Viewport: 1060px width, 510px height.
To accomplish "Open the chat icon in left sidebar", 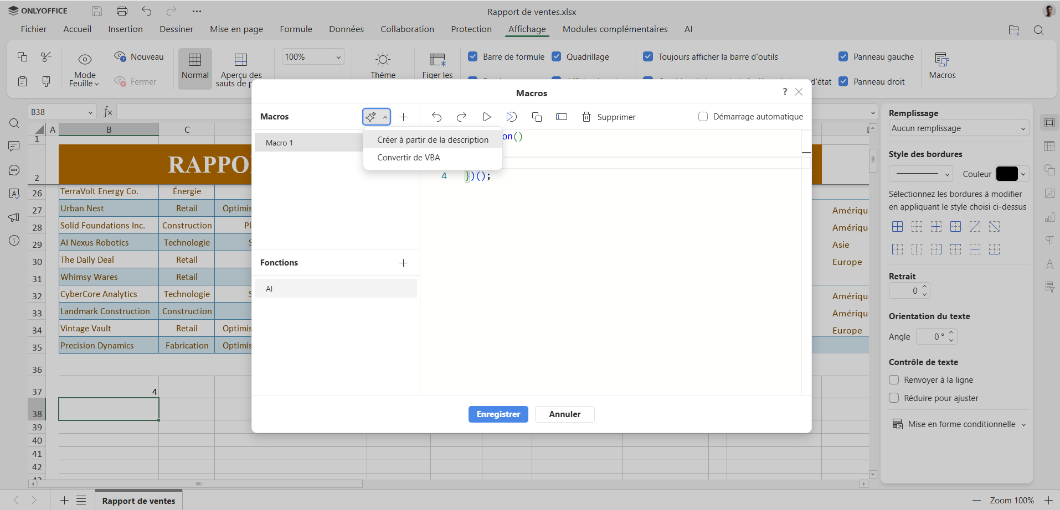I will point(14,170).
